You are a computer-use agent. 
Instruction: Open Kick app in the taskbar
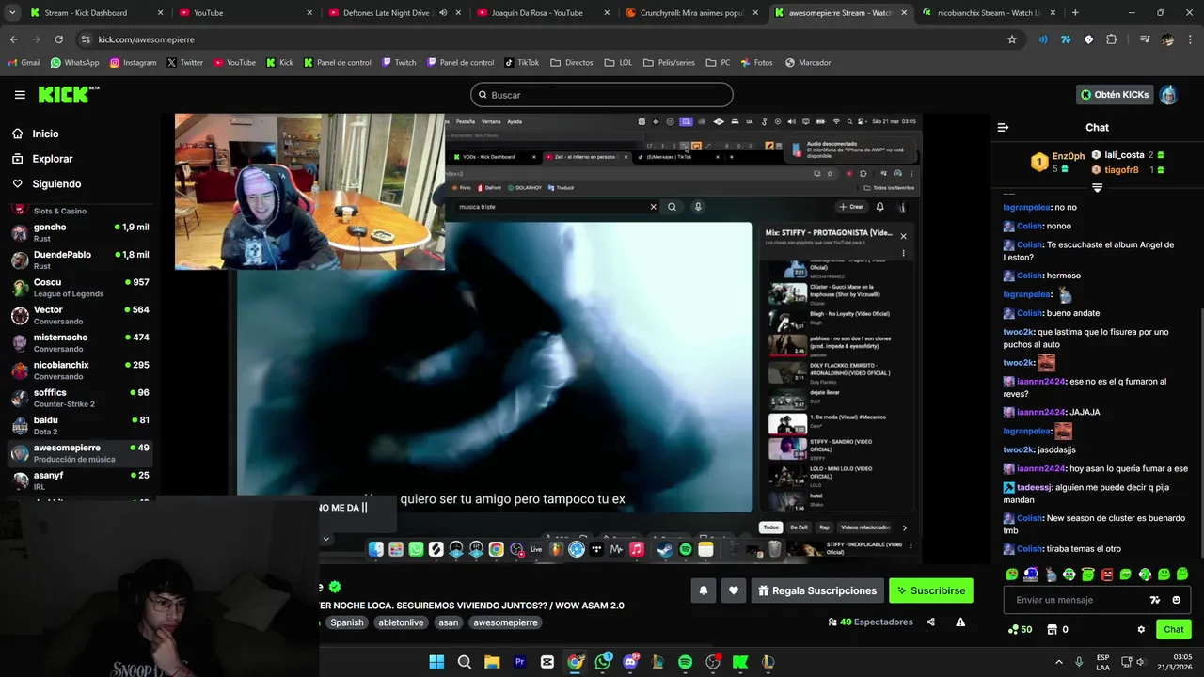[740, 662]
